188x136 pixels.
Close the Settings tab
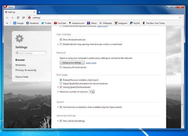click(x=34, y=12)
